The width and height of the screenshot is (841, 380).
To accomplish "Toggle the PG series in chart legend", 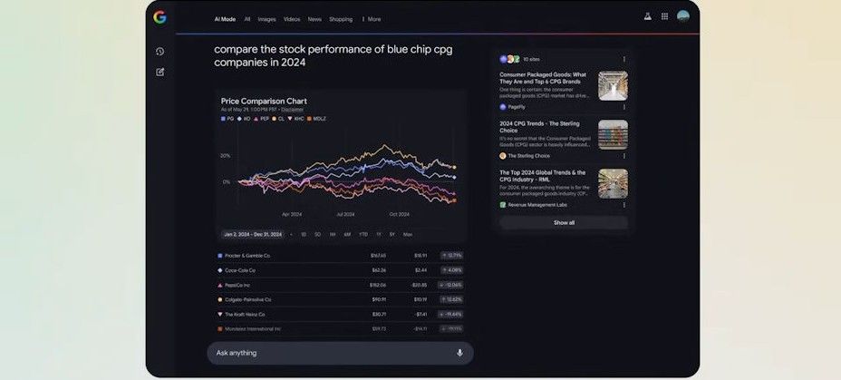I will pyautogui.click(x=227, y=118).
